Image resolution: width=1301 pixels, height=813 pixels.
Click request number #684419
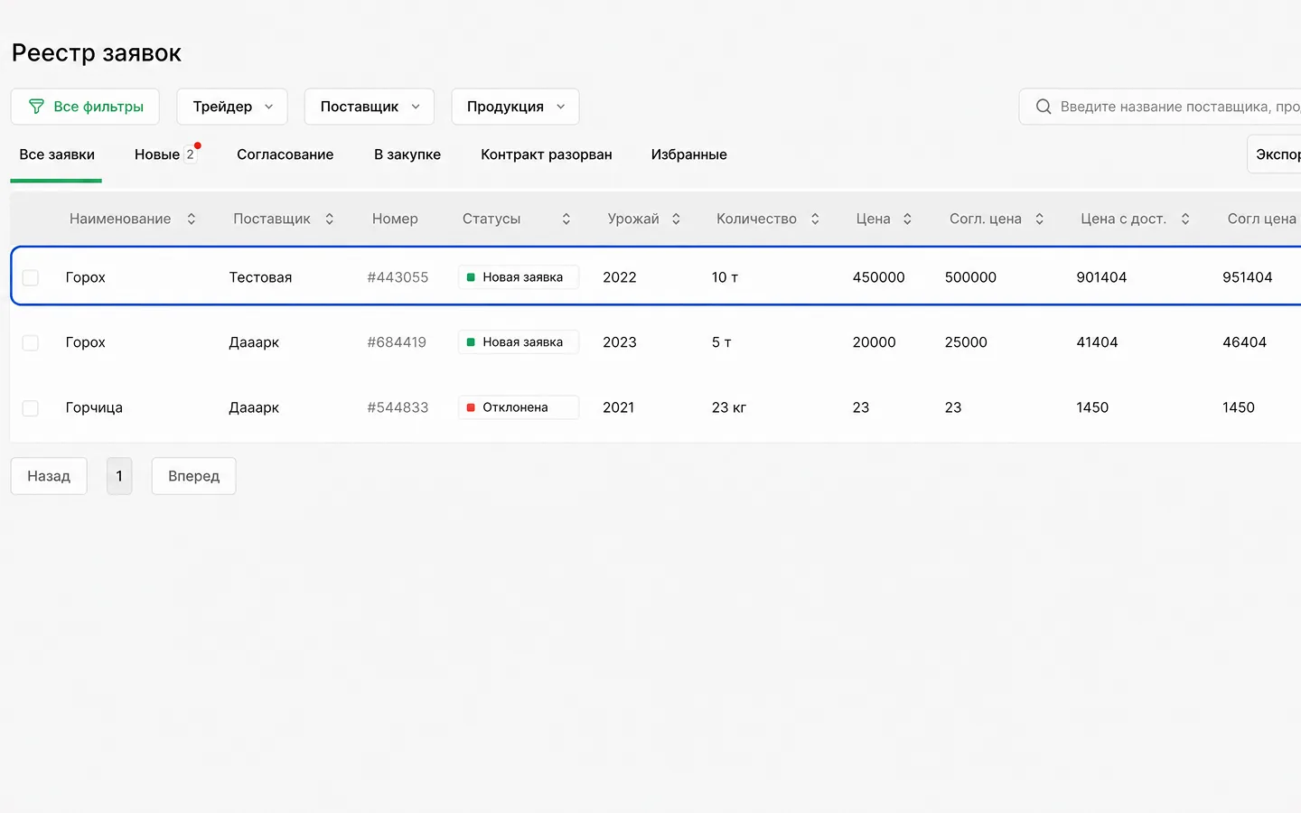397,342
